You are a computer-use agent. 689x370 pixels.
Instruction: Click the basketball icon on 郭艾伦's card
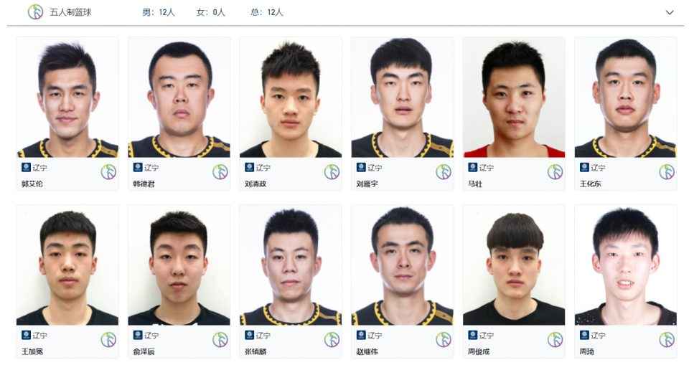pyautogui.click(x=108, y=171)
